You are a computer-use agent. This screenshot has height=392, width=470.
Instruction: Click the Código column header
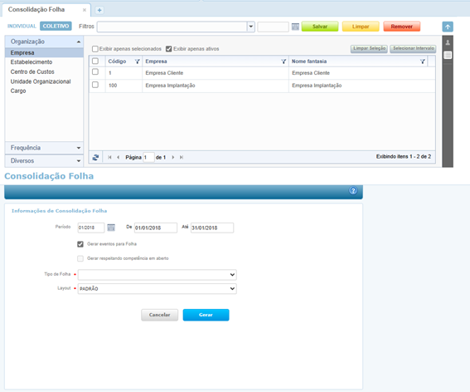(117, 61)
